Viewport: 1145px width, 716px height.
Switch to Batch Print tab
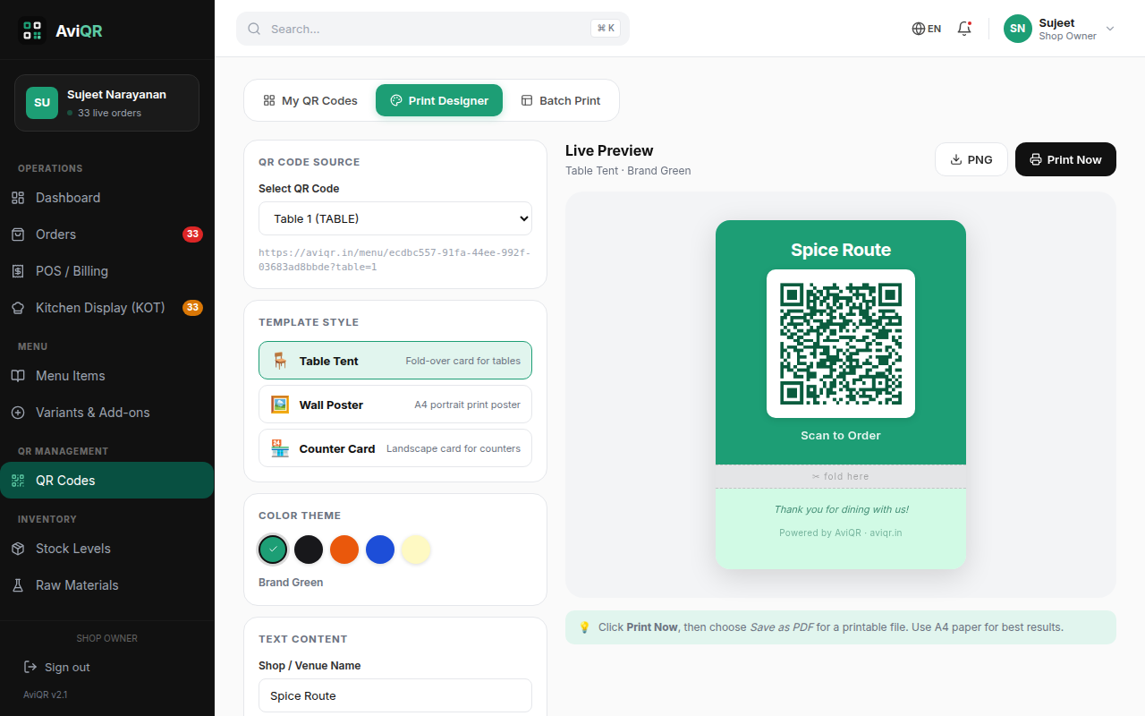click(x=561, y=100)
